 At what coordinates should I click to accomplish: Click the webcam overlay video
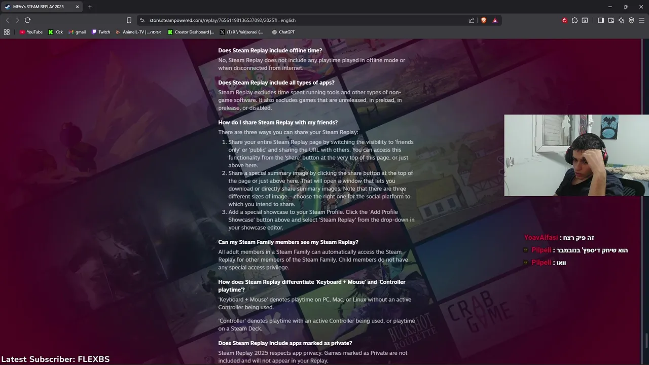[576, 155]
